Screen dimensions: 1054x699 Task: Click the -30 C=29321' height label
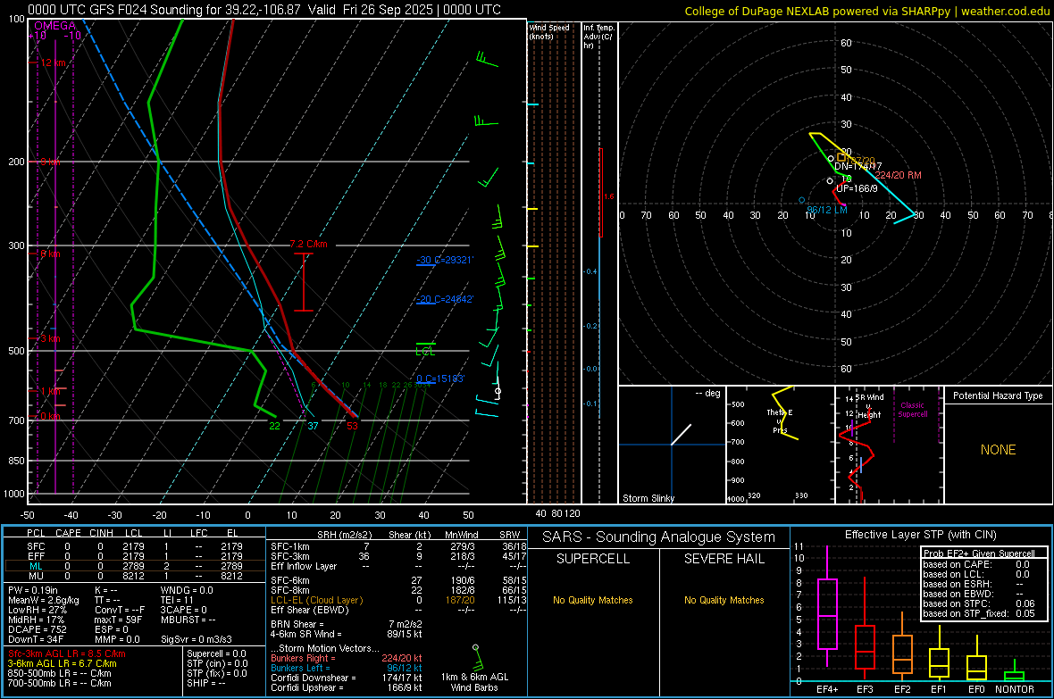[445, 260]
